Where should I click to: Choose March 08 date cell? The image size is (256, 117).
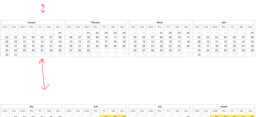coord(159,37)
